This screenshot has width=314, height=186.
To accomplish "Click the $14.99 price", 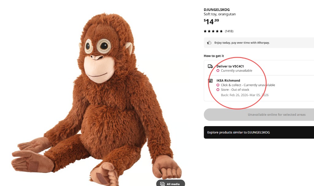I will click(212, 21).
